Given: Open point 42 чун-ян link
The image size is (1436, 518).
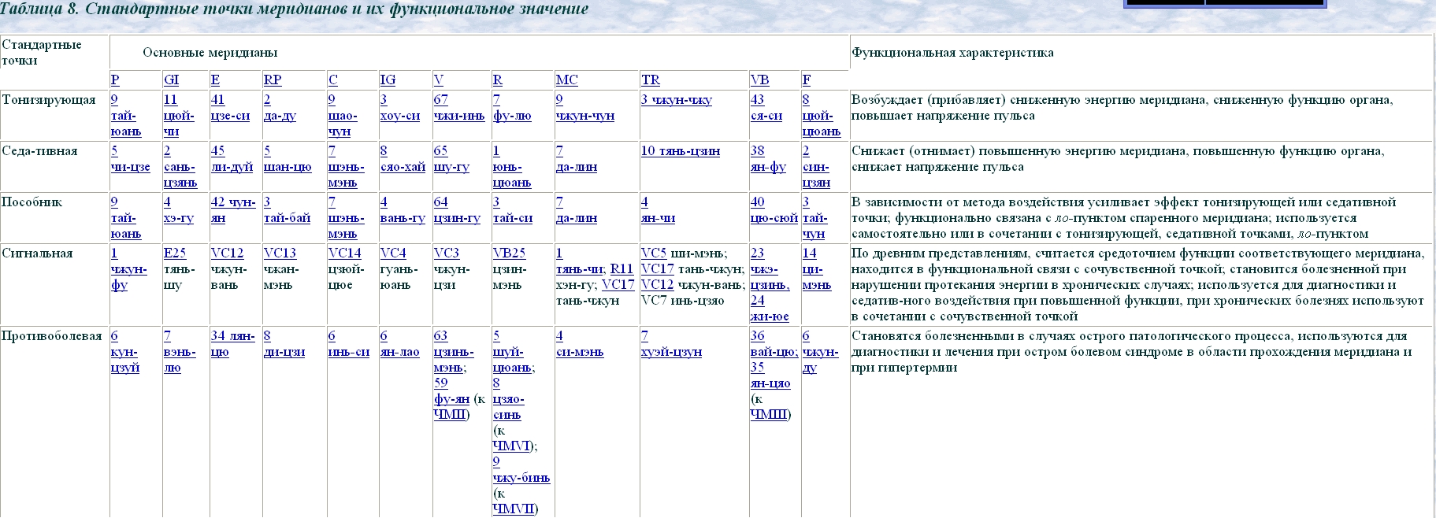Looking at the screenshot, I should 233,210.
